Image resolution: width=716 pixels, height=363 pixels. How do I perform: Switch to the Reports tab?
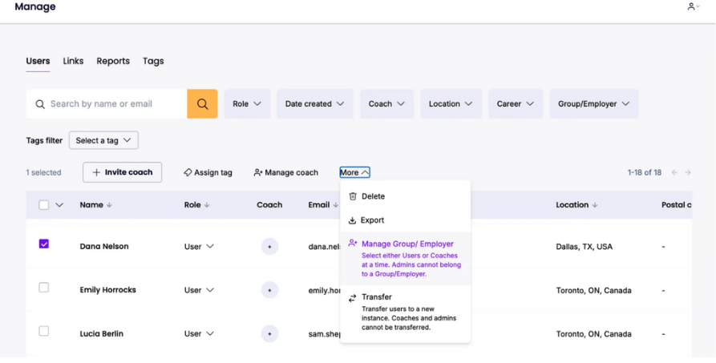113,61
